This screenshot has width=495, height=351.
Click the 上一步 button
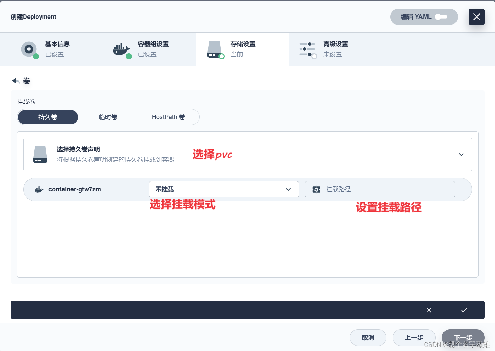tap(414, 338)
